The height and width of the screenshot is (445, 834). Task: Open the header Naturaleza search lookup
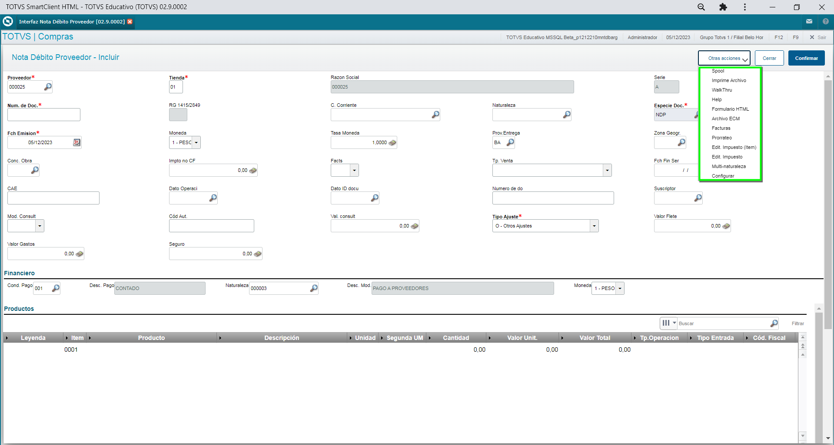point(567,115)
